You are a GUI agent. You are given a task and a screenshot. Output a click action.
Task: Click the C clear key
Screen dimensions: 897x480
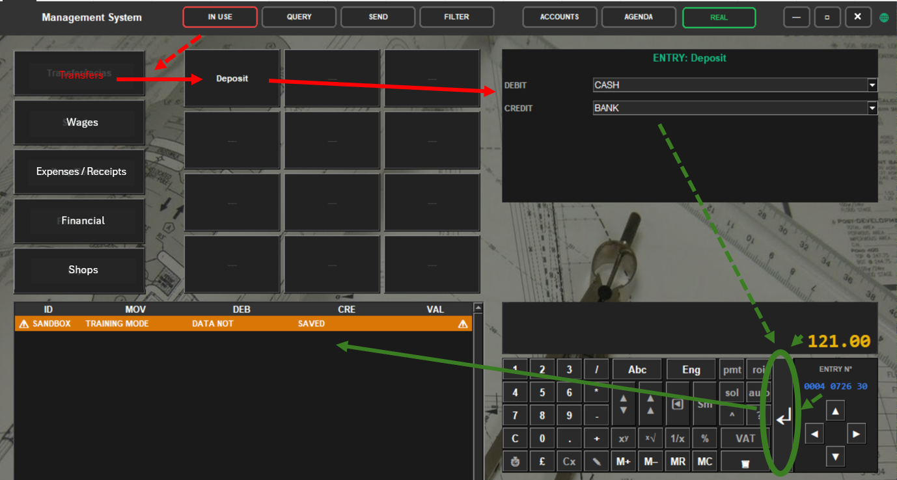point(516,438)
